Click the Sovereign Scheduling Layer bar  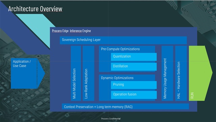pos(123,40)
